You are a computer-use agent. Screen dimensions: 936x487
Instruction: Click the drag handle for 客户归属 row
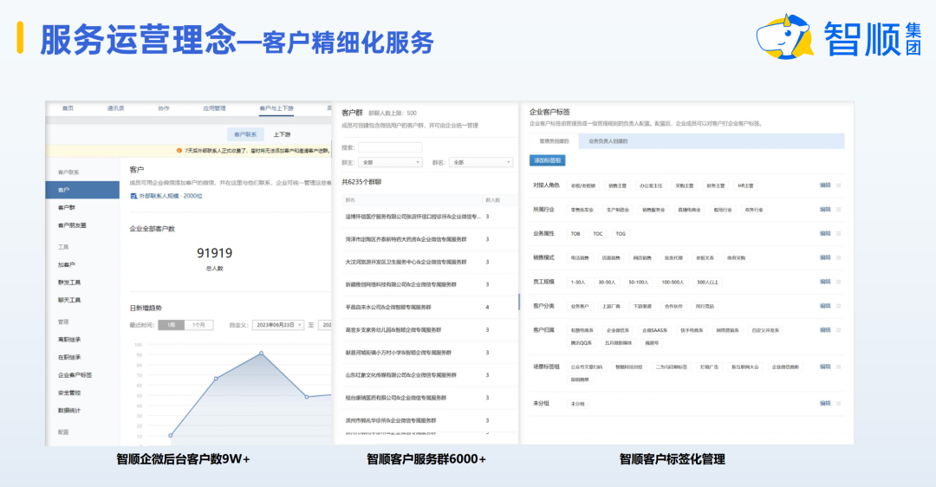tap(838, 330)
